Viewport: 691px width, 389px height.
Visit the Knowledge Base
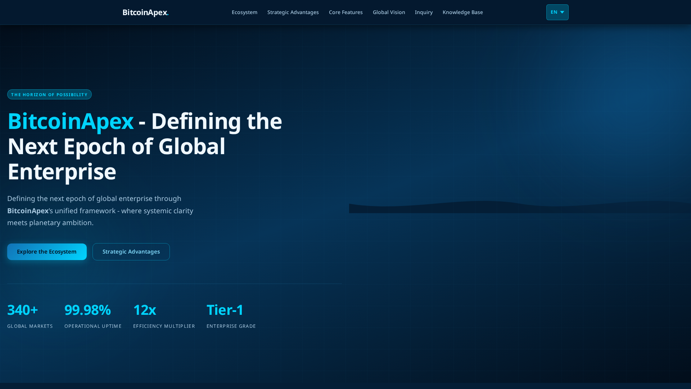click(x=462, y=12)
